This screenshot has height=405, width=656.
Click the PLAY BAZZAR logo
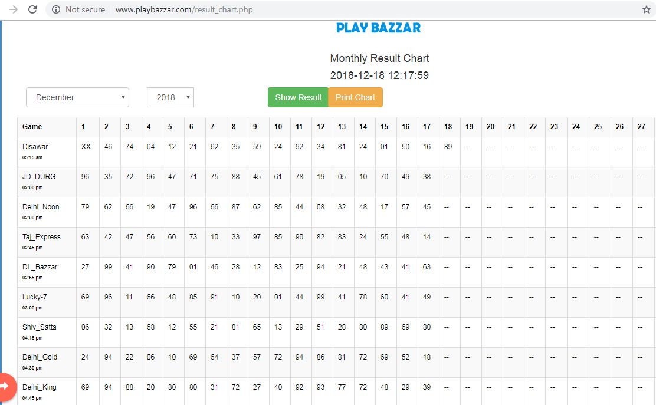(379, 28)
